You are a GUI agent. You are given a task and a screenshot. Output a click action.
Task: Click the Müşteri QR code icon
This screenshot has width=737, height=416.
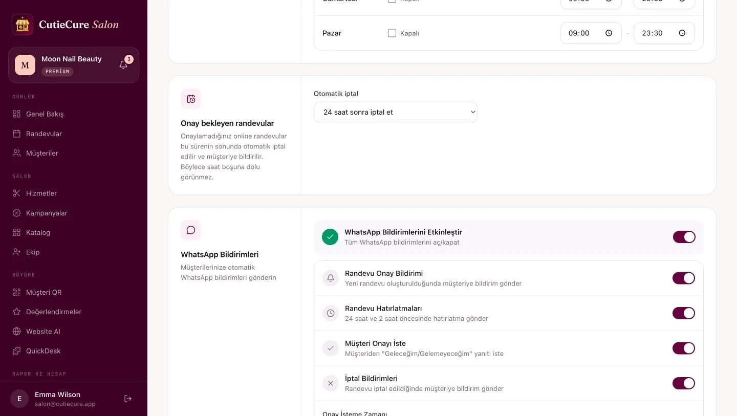(x=16, y=292)
